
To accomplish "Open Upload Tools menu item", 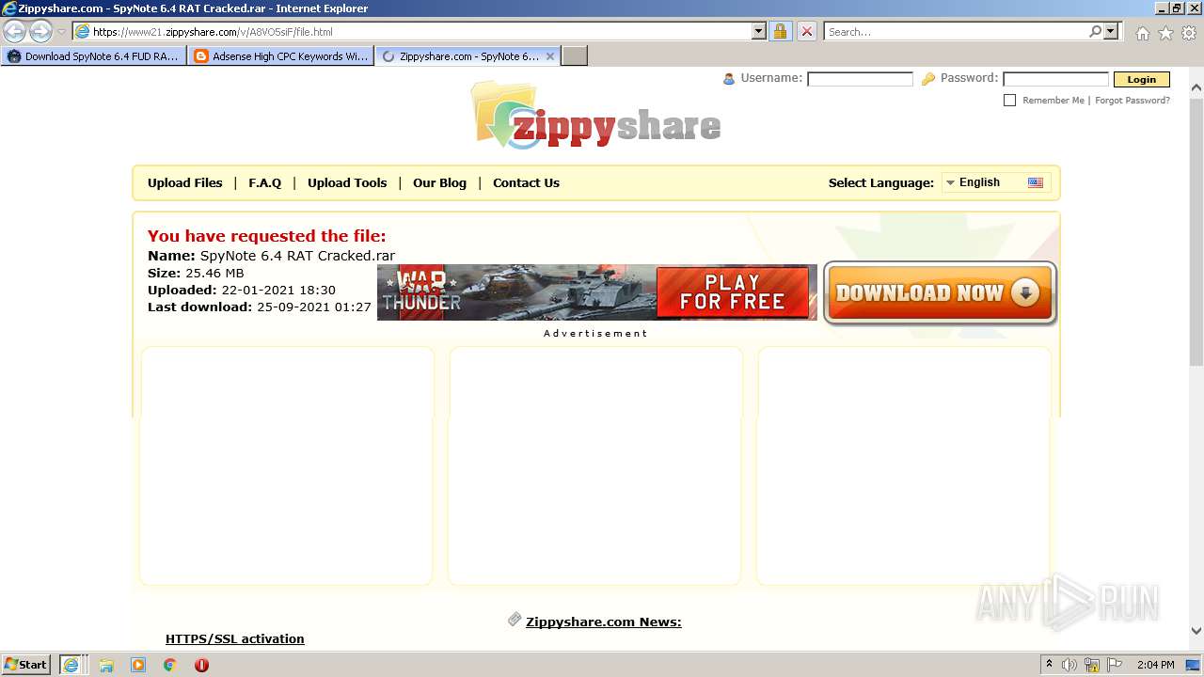I will (347, 182).
